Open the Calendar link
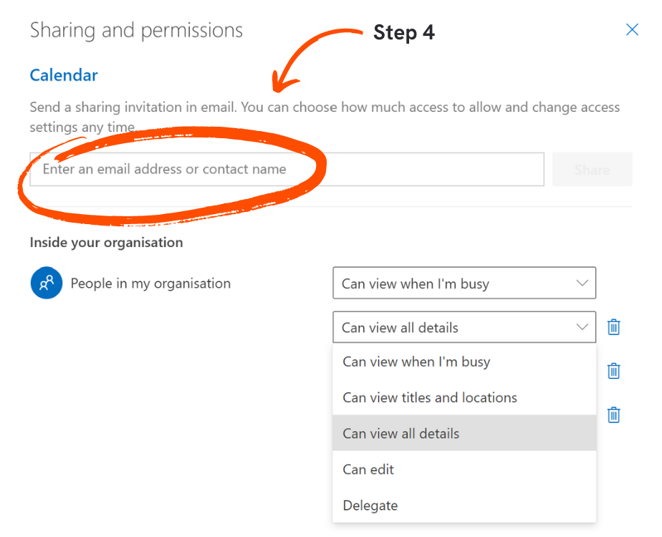 click(63, 74)
